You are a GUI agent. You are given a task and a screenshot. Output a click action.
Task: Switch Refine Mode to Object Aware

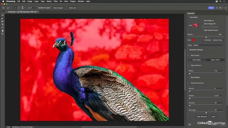(215, 60)
